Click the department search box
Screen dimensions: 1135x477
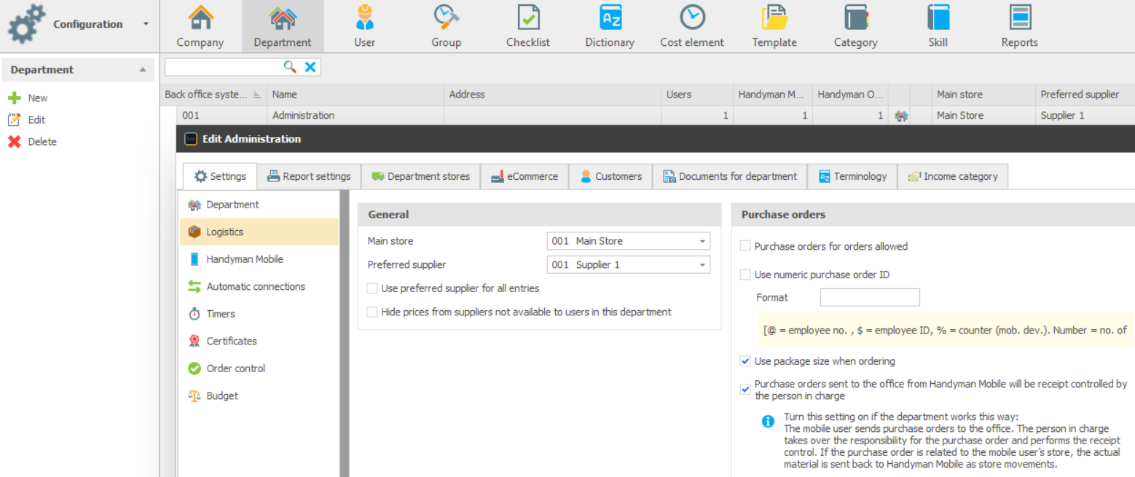pos(224,67)
